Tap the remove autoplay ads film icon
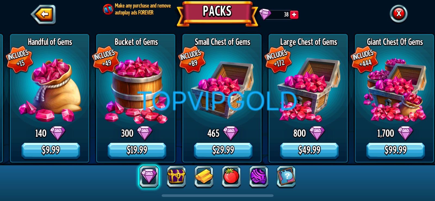Viewport: 435px width, 201px height. click(x=108, y=9)
